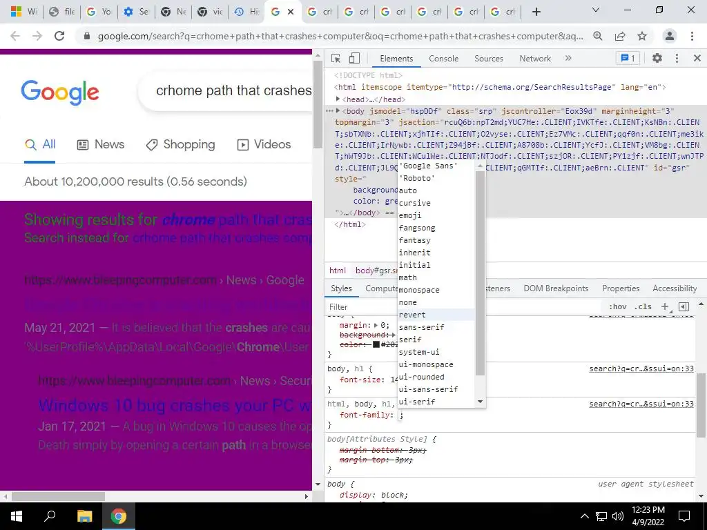Open the Shopping search filter

180,145
